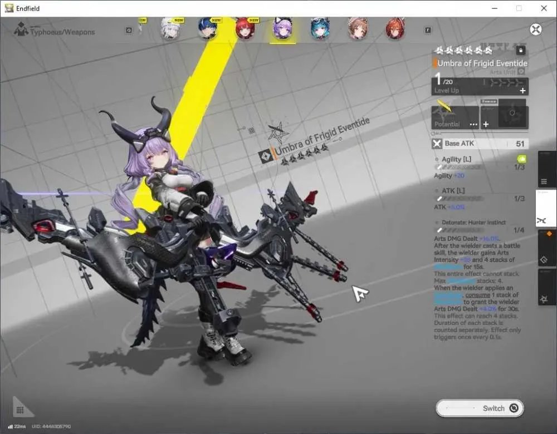Click the ATK [L] progress bar
The width and height of the screenshot is (557, 434).
[461, 199]
